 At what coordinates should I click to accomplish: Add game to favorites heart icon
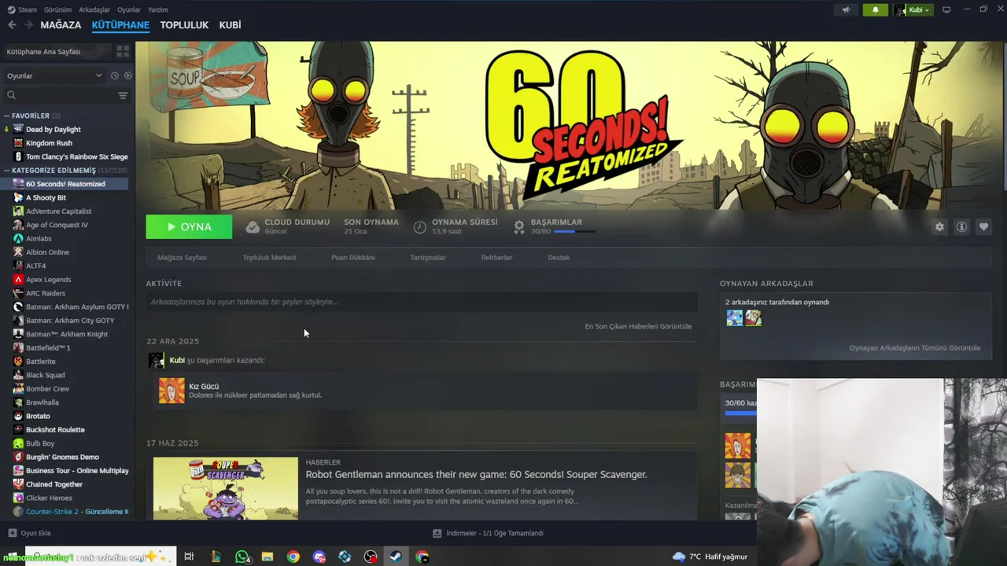click(x=983, y=226)
